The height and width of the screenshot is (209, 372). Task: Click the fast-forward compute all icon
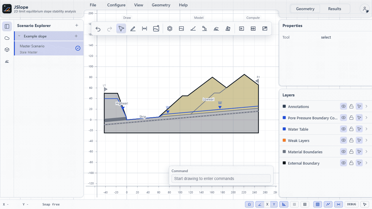click(x=253, y=29)
